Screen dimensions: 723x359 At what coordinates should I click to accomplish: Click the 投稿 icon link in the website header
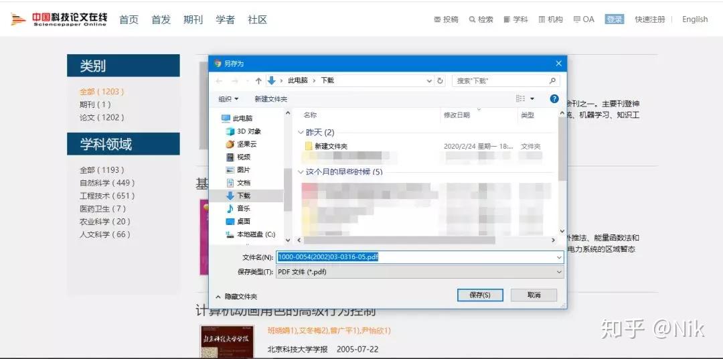(x=446, y=19)
